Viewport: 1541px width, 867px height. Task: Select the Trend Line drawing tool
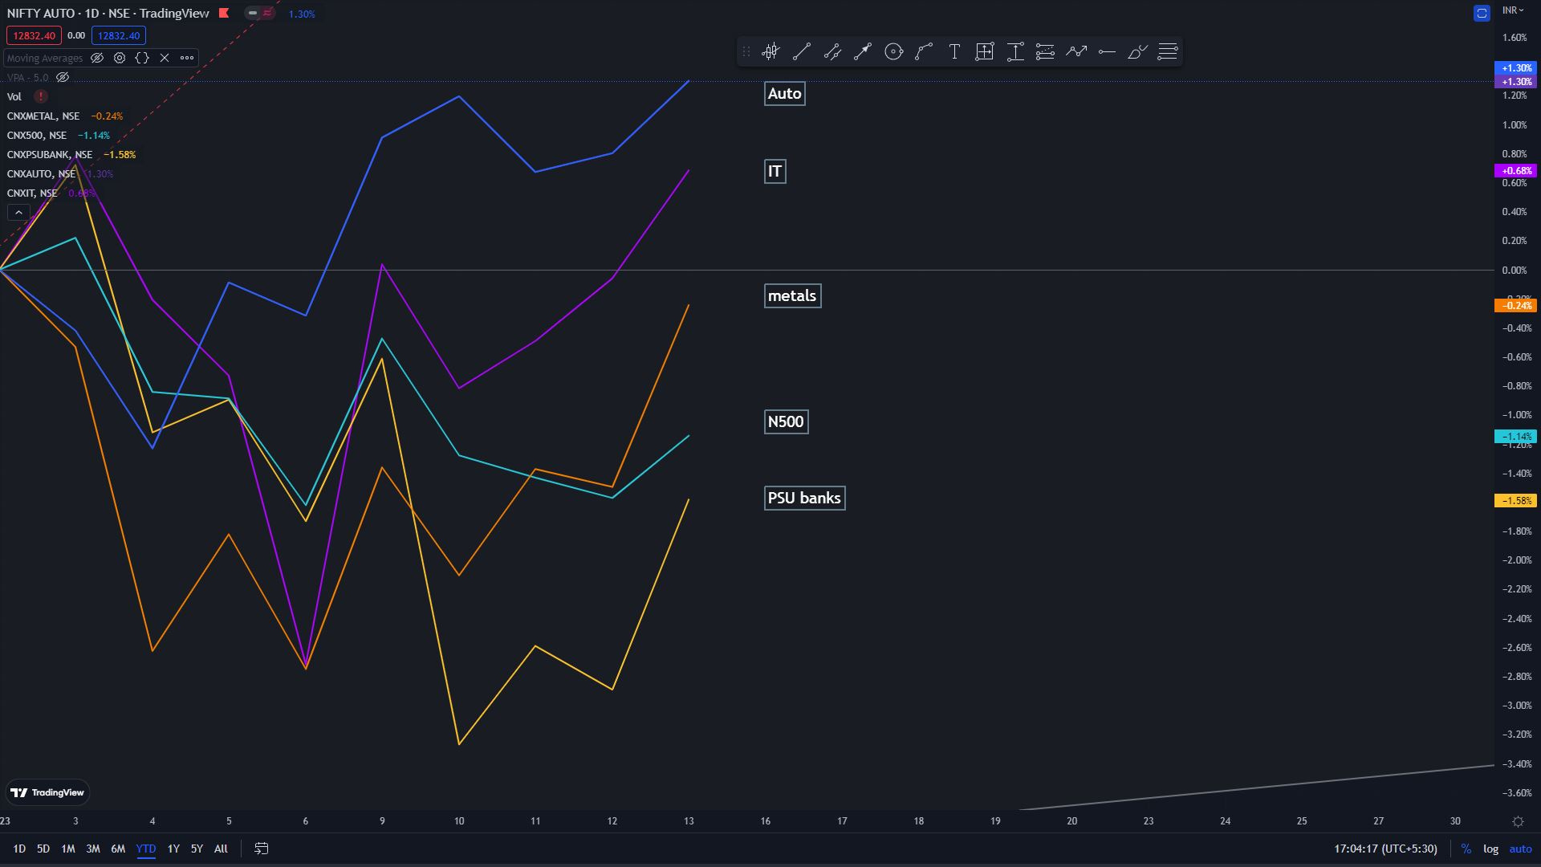(802, 51)
